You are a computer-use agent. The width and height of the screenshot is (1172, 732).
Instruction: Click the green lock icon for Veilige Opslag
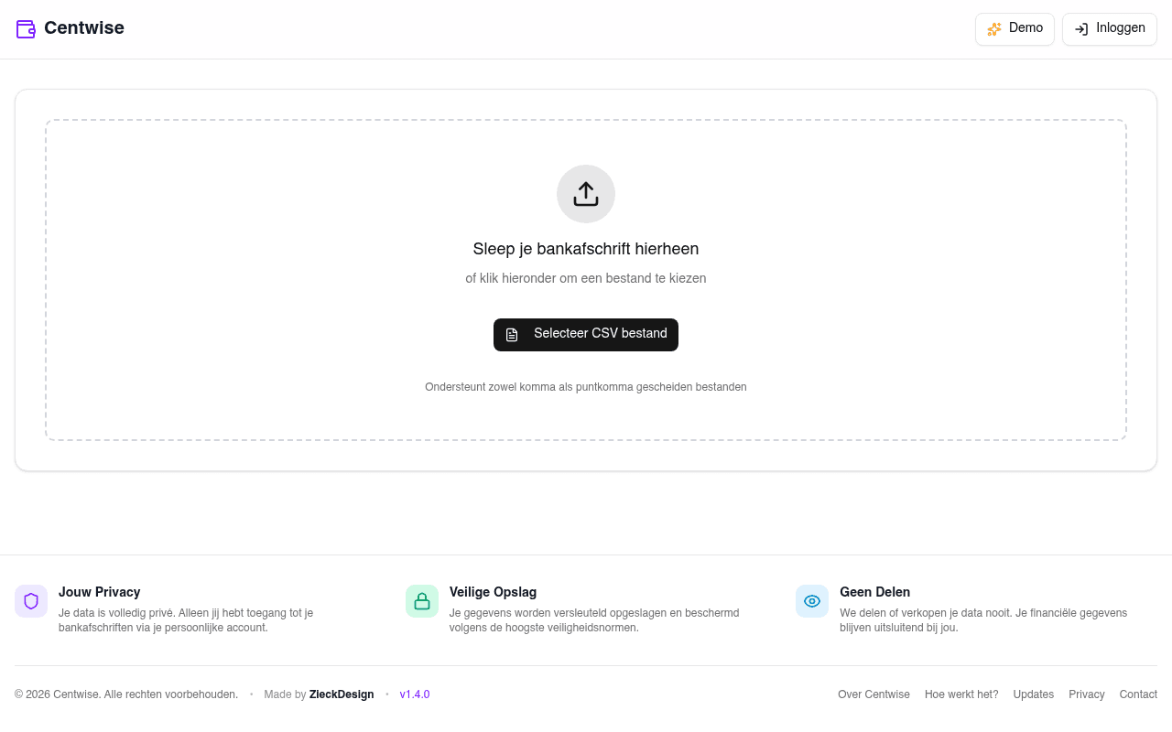[x=421, y=601]
